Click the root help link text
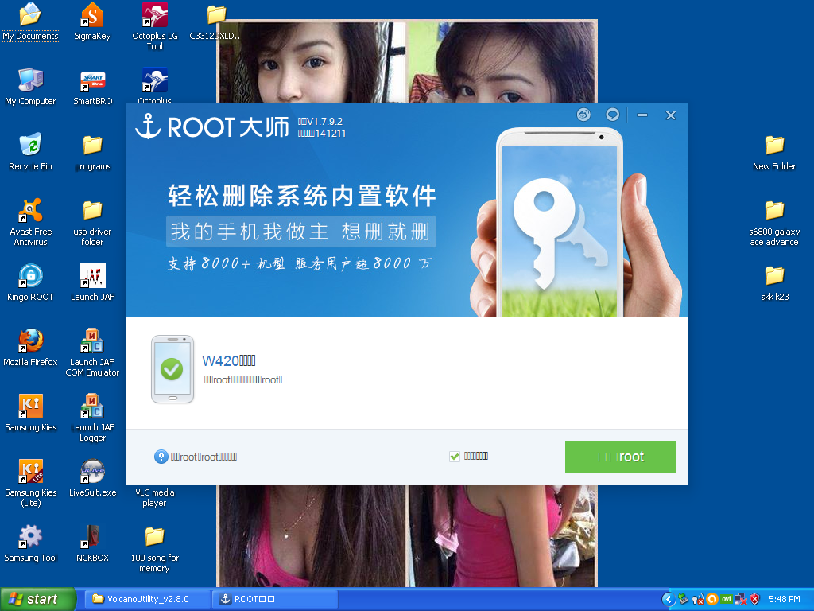This screenshot has height=611, width=814. pos(204,457)
